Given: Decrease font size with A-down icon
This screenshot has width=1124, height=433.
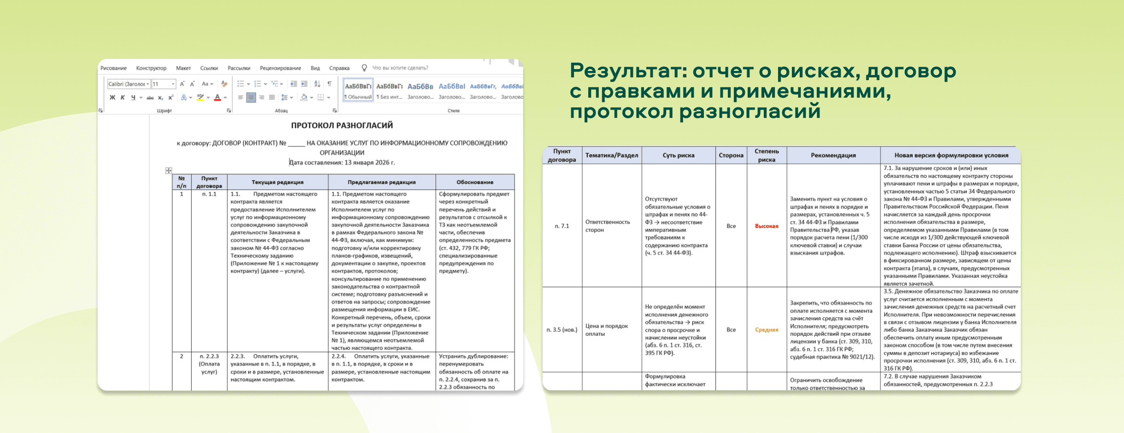Looking at the screenshot, I should (x=192, y=84).
